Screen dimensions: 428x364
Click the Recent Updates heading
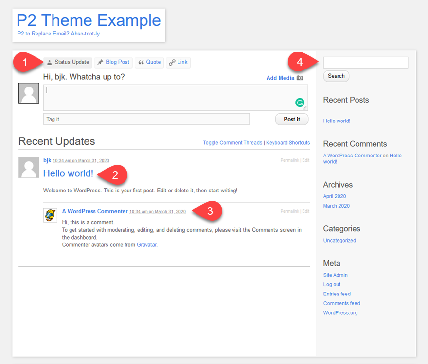coord(57,141)
